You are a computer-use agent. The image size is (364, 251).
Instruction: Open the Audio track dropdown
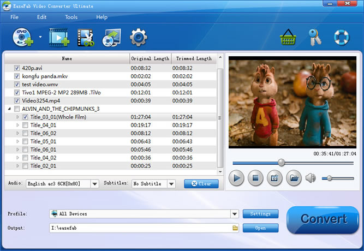click(x=94, y=184)
